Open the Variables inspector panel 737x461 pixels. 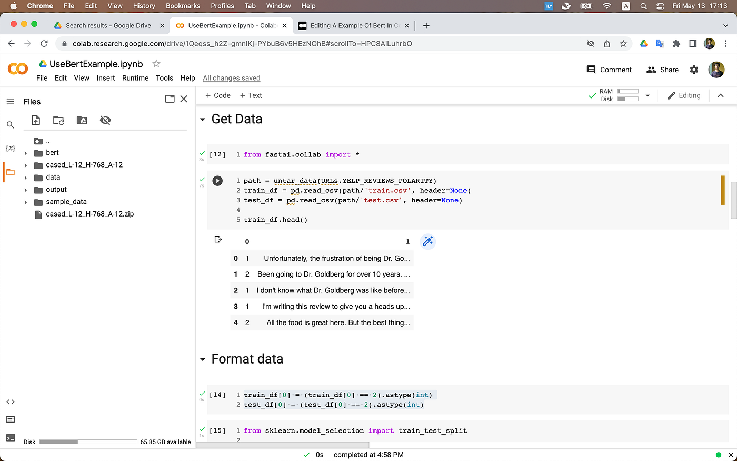10,148
